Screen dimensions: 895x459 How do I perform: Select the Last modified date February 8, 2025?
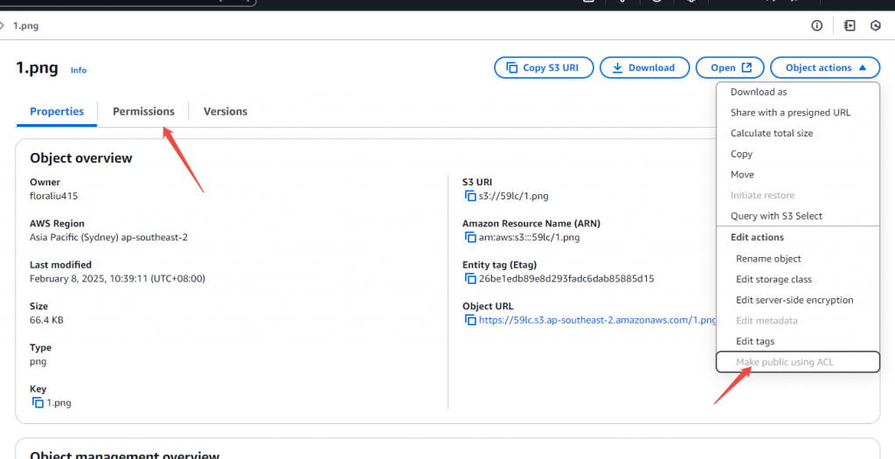coord(118,279)
